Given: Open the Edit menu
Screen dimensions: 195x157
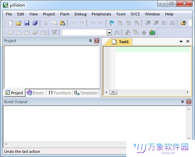Looking at the screenshot, I should click(x=21, y=14).
